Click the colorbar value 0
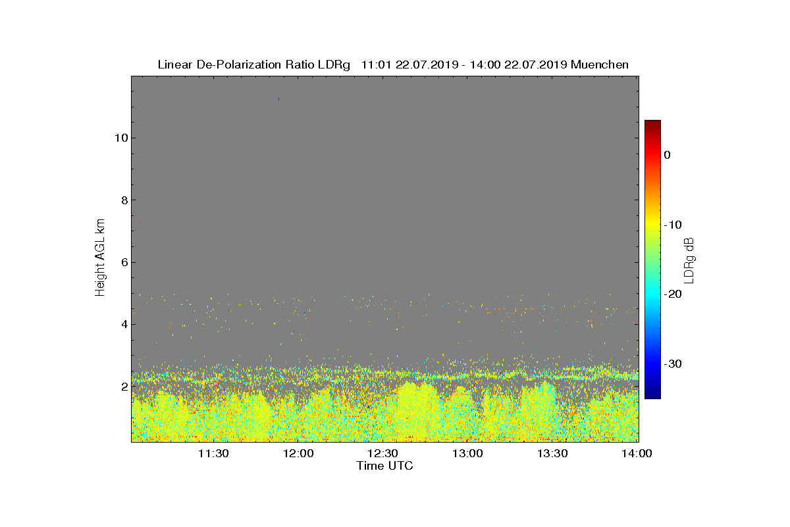Screen dimensions: 790x527 (x=667, y=155)
